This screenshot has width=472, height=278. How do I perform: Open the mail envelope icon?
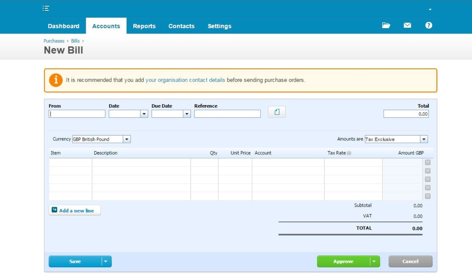407,25
